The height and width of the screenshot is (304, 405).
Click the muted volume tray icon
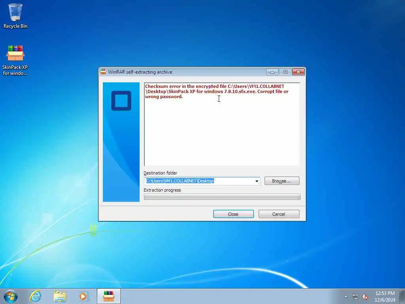coord(365,297)
